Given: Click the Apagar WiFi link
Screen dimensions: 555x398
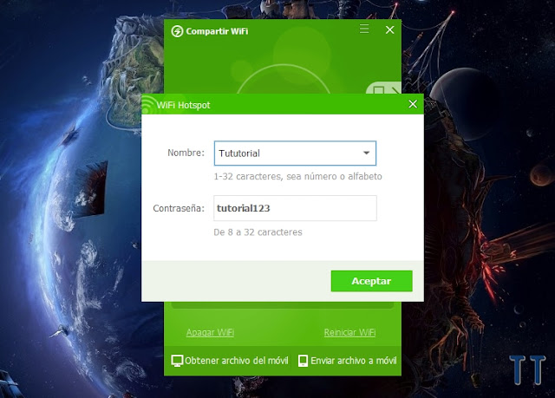Looking at the screenshot, I should 210,332.
